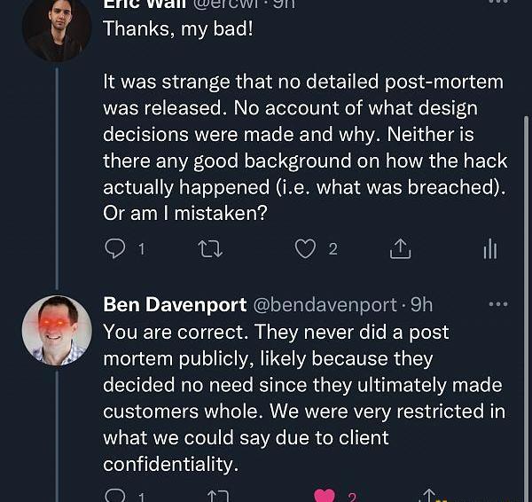This screenshot has height=502, width=532.
Task: Reply to Ben Davenport's tweet
Action: pos(115,496)
